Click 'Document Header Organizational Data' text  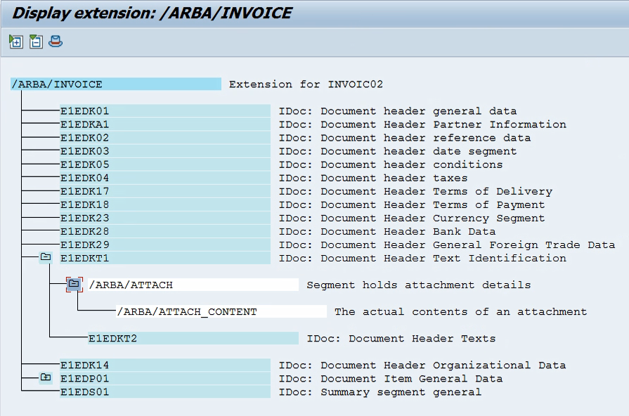pyautogui.click(x=443, y=365)
